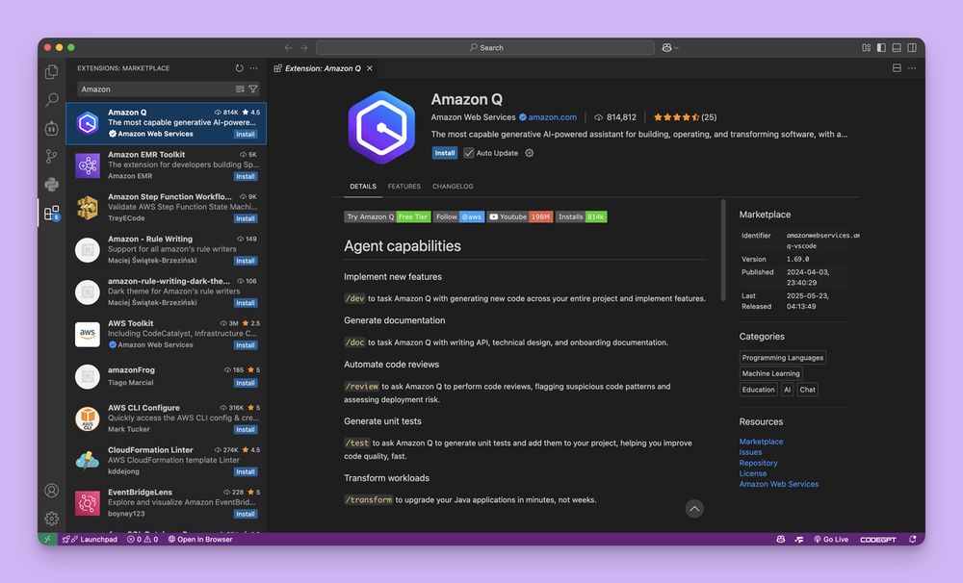Open the CHANGELOG tab
Image resolution: width=963 pixels, height=583 pixels.
pyautogui.click(x=453, y=187)
